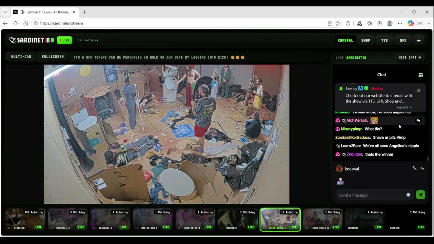Open the TTS tab

click(384, 40)
